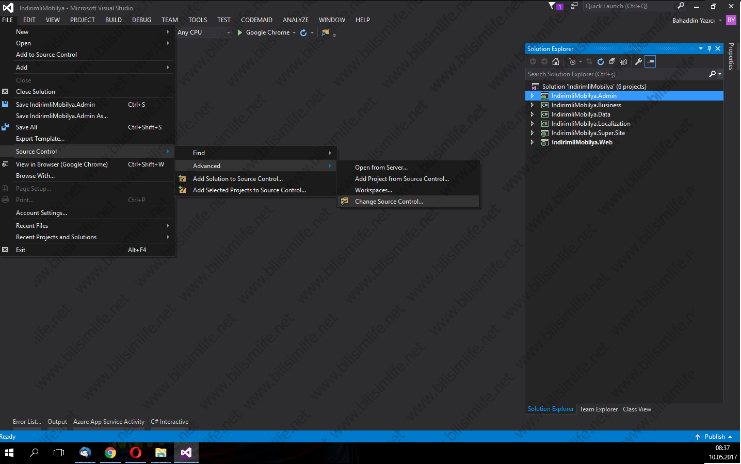Open File Explorer from the taskbar

160,453
